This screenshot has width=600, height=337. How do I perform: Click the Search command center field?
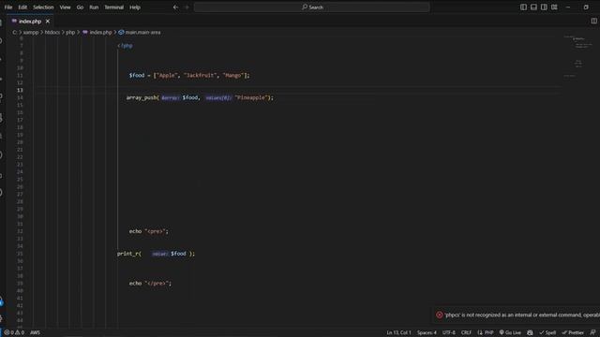coord(312,7)
